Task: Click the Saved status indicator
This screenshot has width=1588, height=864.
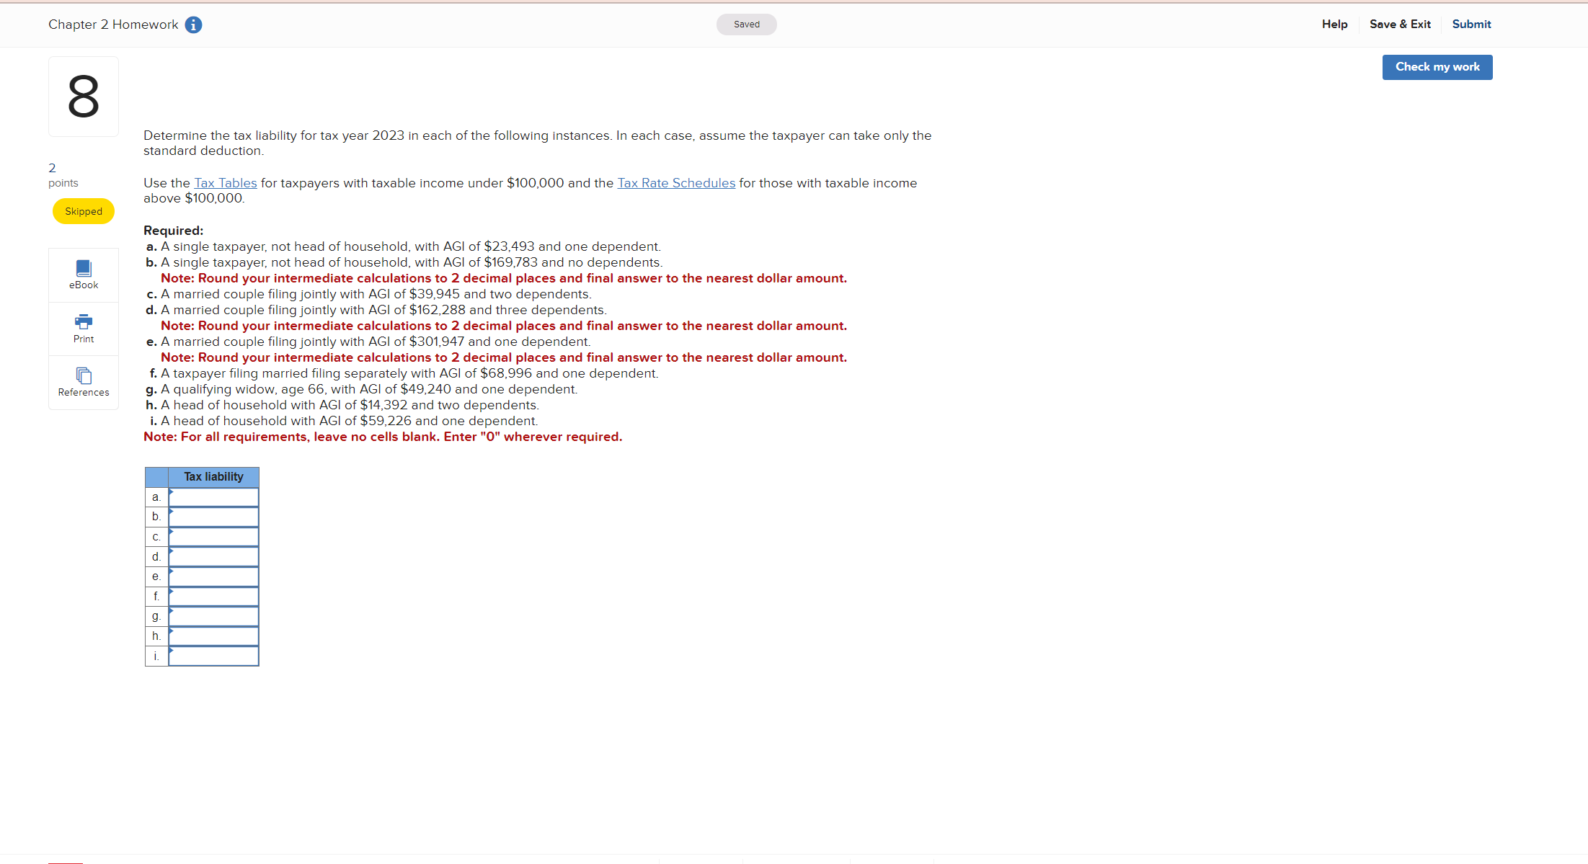Action: pos(746,25)
